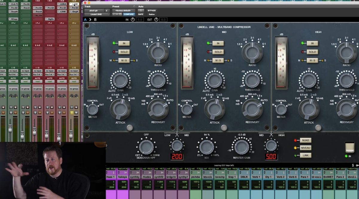
Task: Switch to plugin setting B
Action: (95, 19)
